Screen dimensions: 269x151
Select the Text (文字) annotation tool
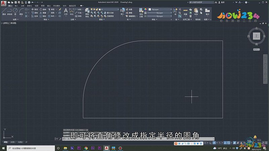pos(66,12)
